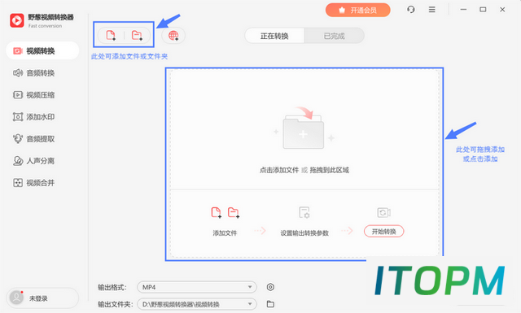The height and width of the screenshot is (313, 521).
Task: Click the 开始转换 button
Action: click(x=383, y=232)
